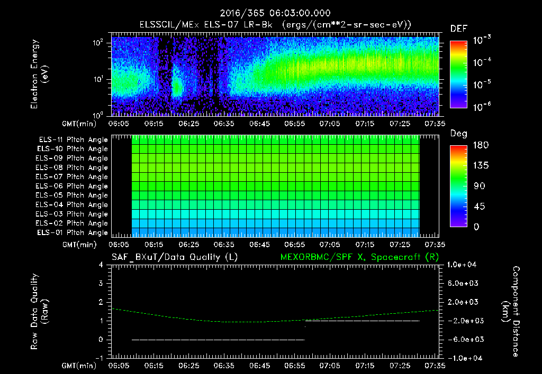Click the 180 tick on Deg color bar
The image size is (542, 374).
tap(481, 145)
